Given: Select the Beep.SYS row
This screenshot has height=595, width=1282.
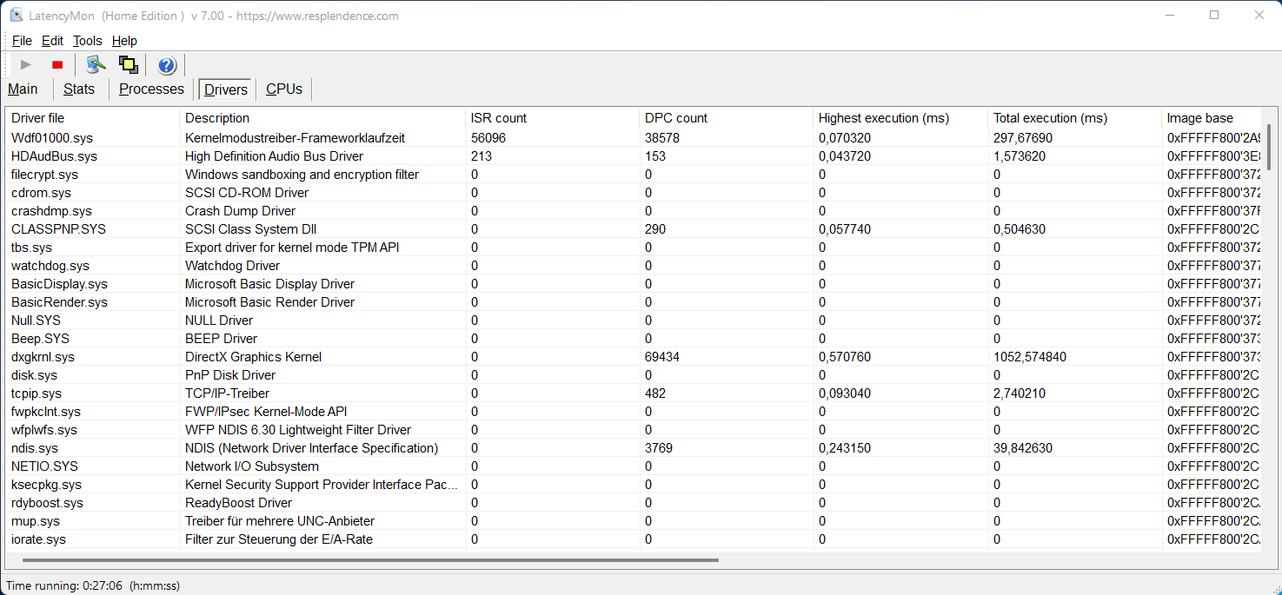Looking at the screenshot, I should pyautogui.click(x=634, y=339).
